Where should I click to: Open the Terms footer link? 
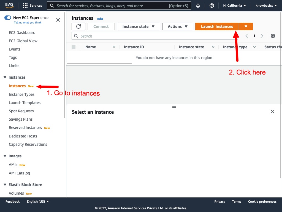pyautogui.click(x=237, y=202)
